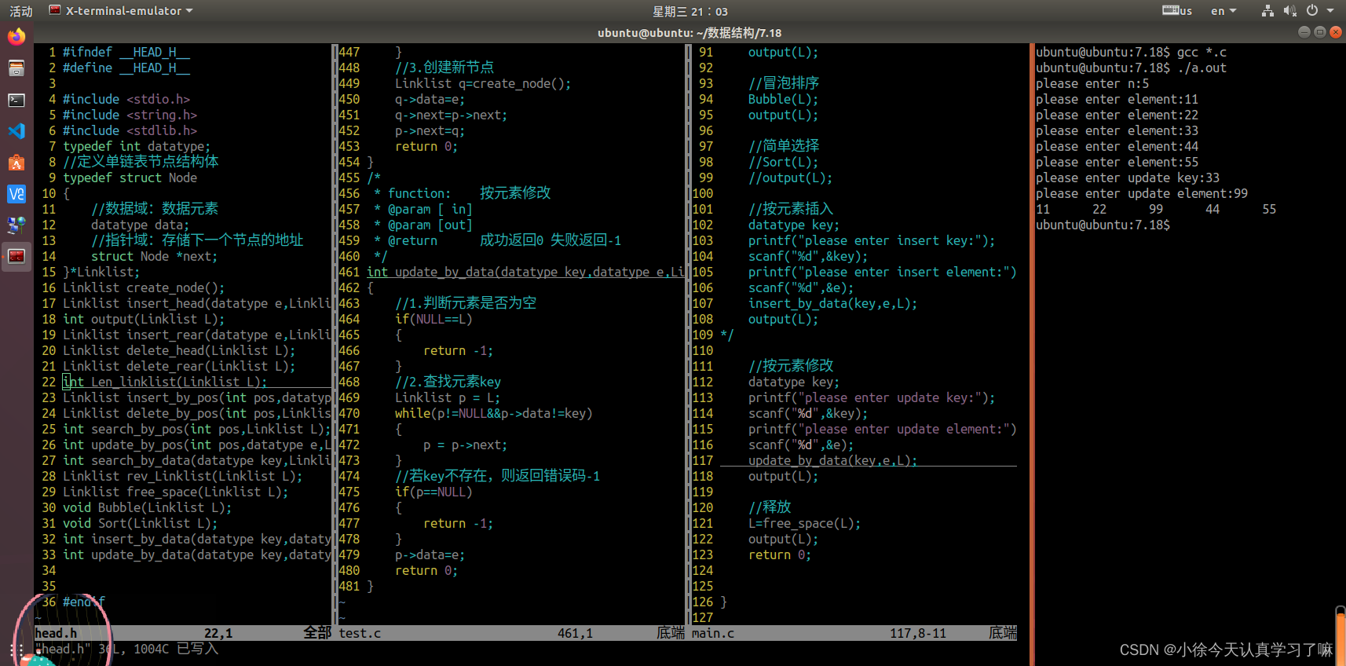Click 'please enter update key:33' line
This screenshot has height=666, width=1346.
1128,177
